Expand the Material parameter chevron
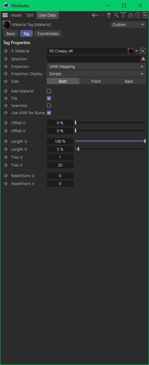 pyautogui.click(x=13, y=51)
